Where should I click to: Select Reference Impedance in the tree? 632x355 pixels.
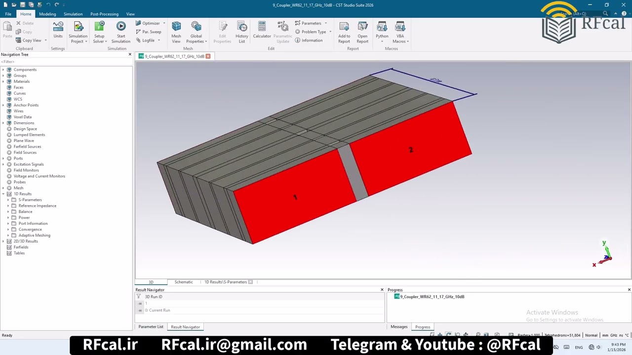coord(38,206)
